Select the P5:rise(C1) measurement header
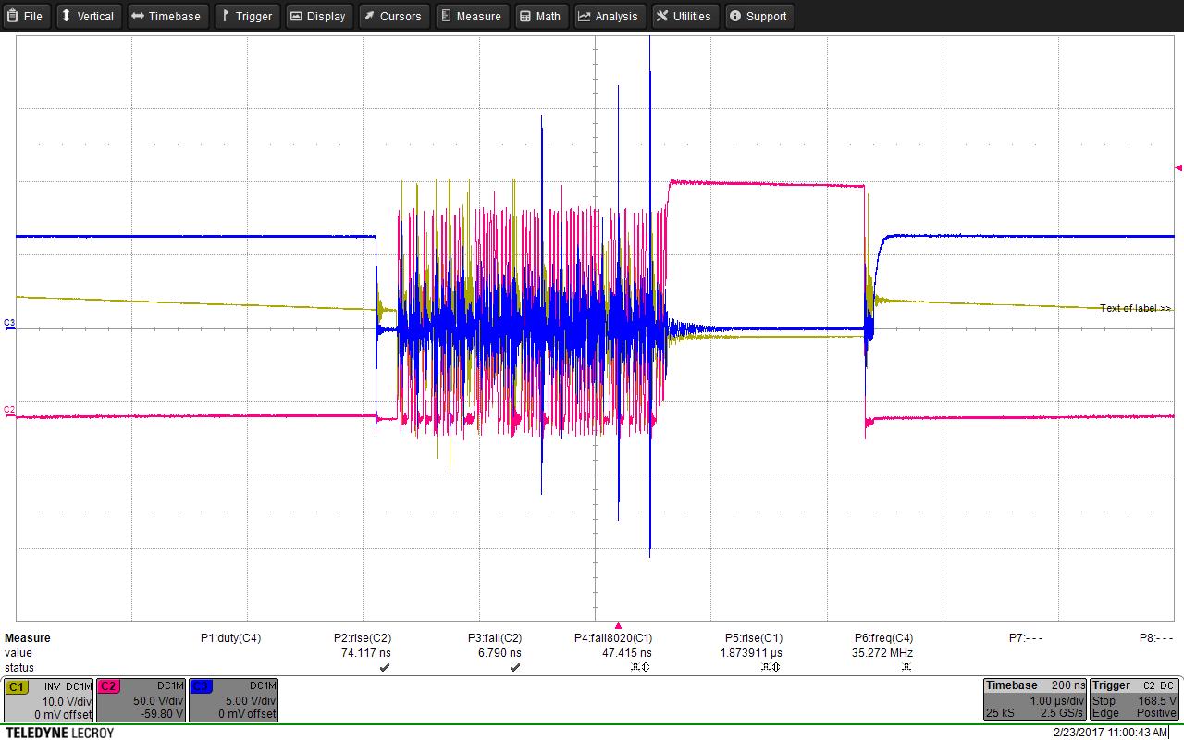1184x740 pixels. pos(753,638)
